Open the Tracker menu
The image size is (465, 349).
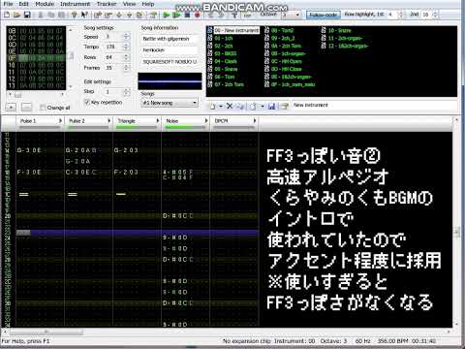tap(107, 4)
